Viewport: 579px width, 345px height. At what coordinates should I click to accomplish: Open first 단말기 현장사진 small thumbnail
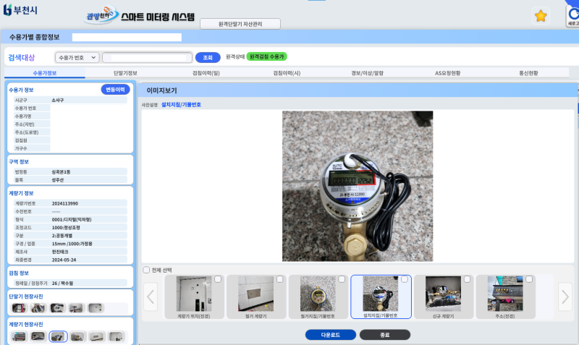19,308
